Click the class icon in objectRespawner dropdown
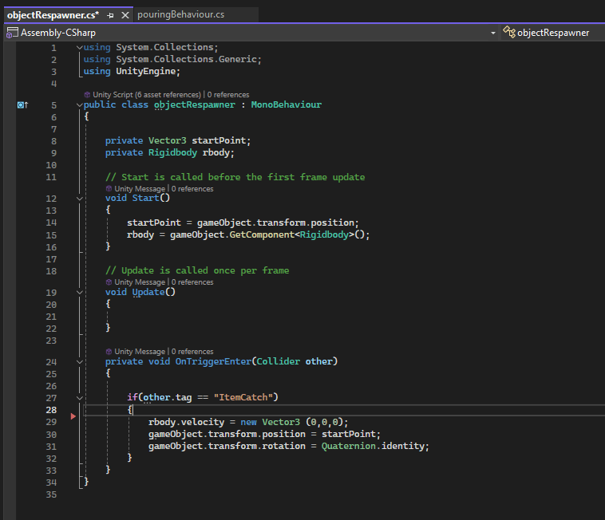The width and height of the screenshot is (605, 520). tap(508, 33)
